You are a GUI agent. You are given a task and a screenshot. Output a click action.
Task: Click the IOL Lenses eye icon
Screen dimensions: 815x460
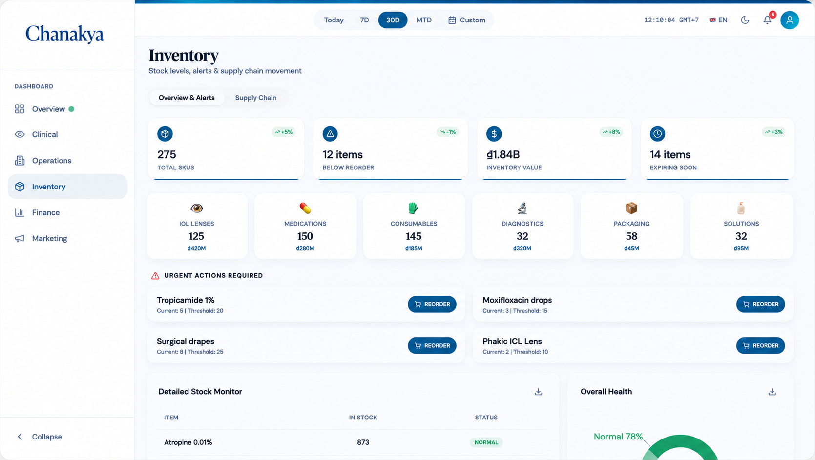pos(196,209)
